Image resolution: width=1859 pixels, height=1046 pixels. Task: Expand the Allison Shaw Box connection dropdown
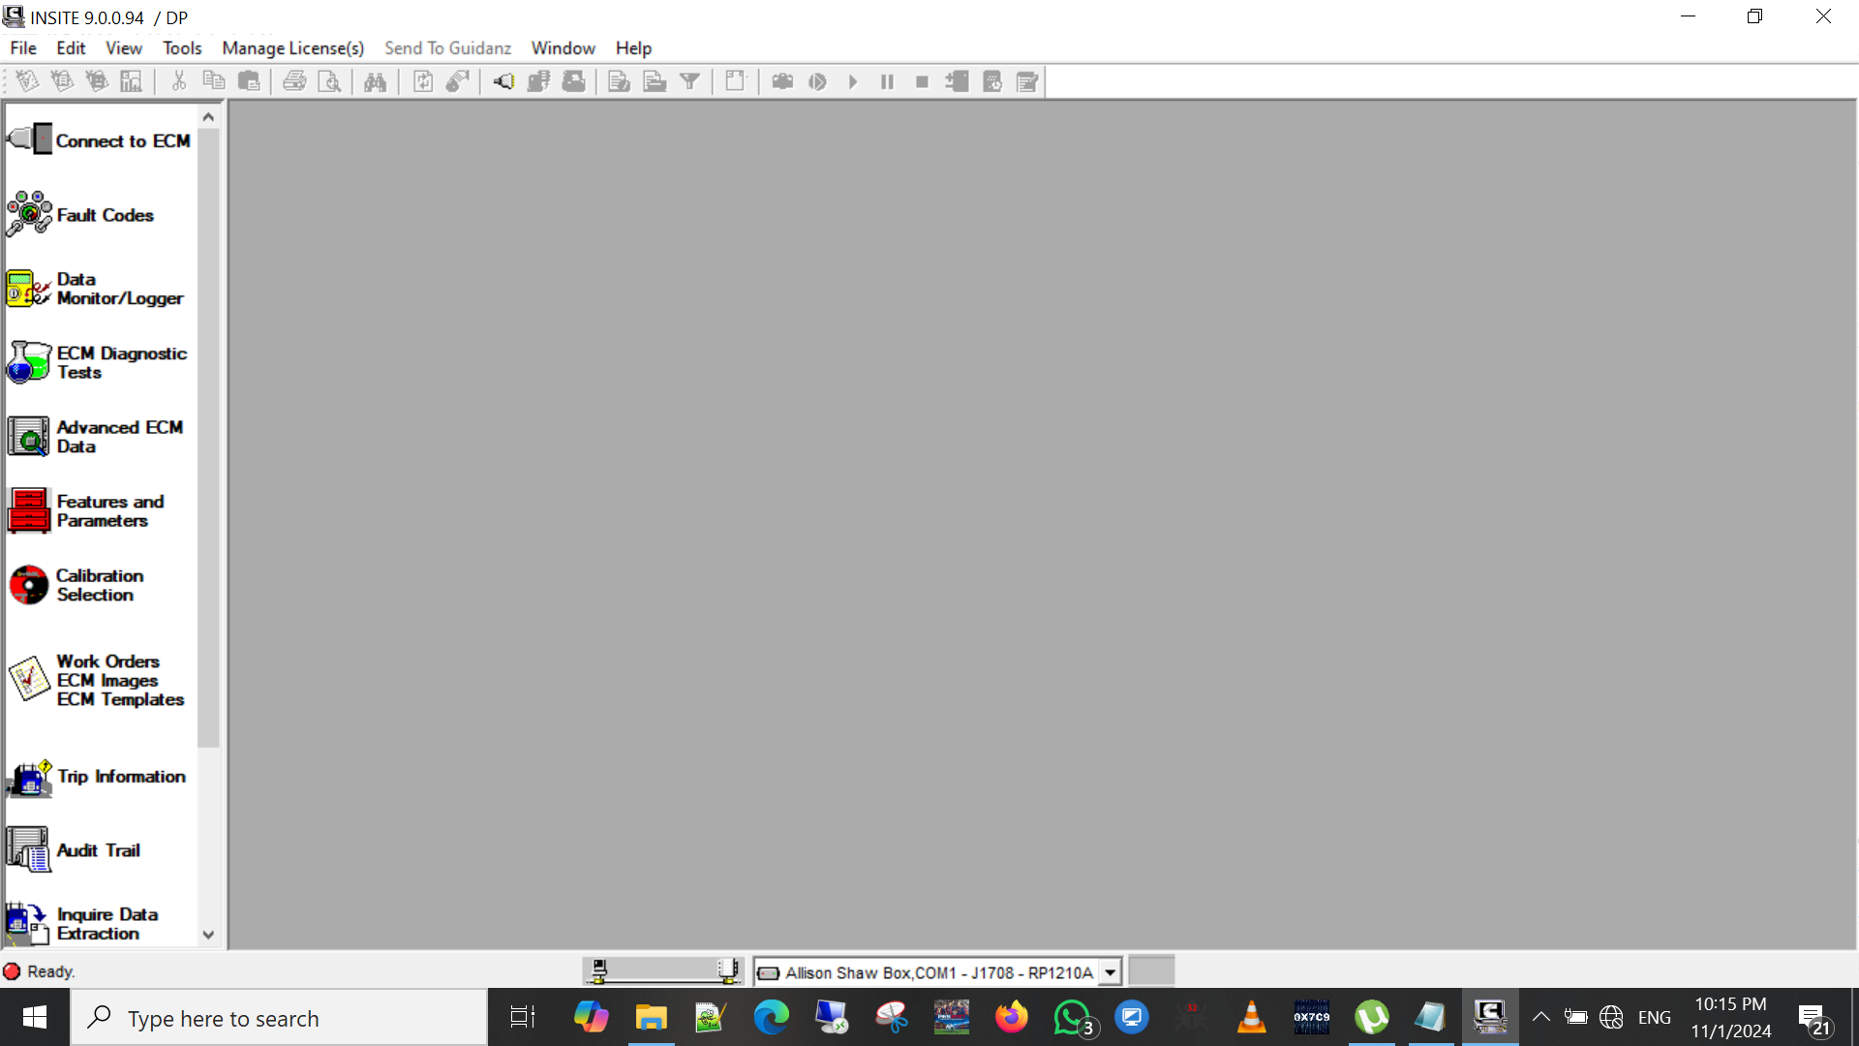click(1110, 972)
